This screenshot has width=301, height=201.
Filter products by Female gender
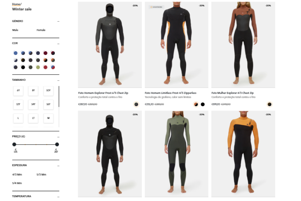41,30
